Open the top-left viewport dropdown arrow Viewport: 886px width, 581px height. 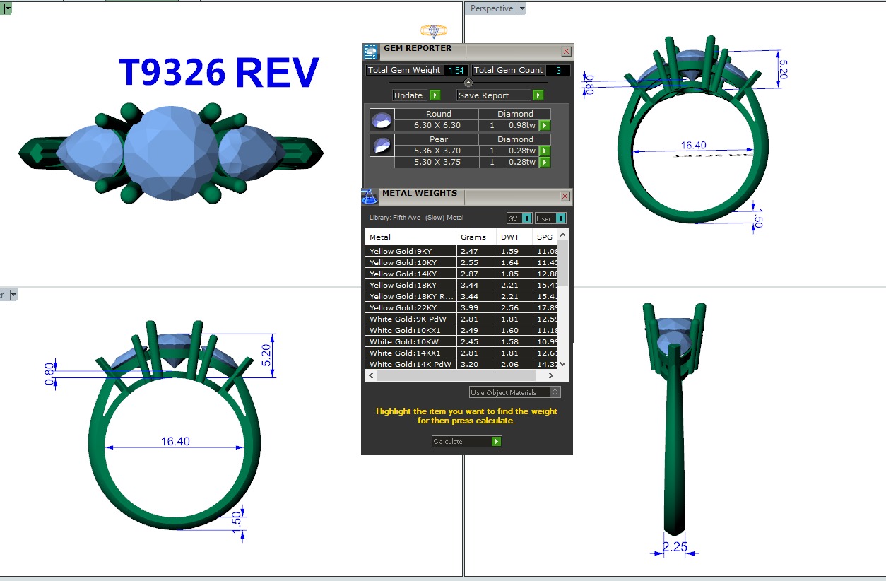7,8
